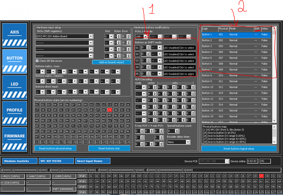
Task: Adjust Special buttons count stepper
Action: pos(177,131)
